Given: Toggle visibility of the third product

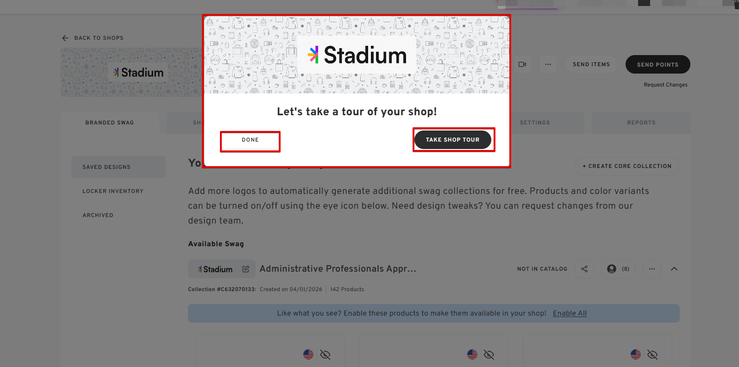Looking at the screenshot, I should click(652, 355).
